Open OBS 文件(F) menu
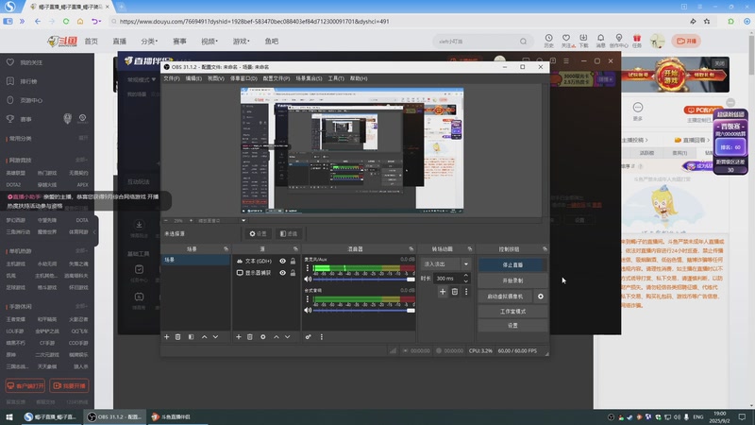This screenshot has width=755, height=425. click(172, 78)
